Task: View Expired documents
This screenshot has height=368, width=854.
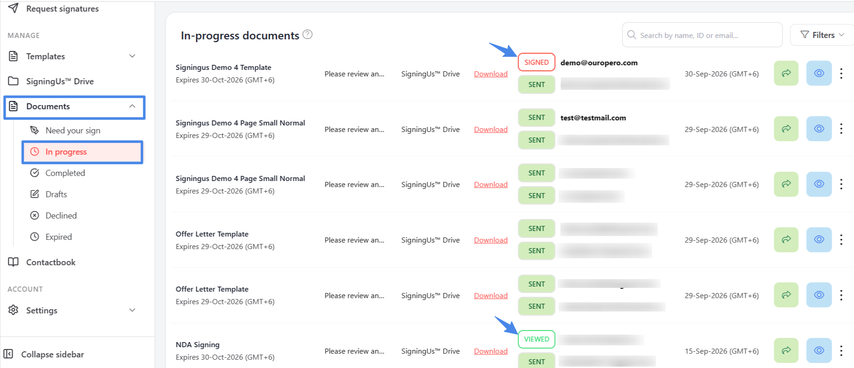Action: 51,237
